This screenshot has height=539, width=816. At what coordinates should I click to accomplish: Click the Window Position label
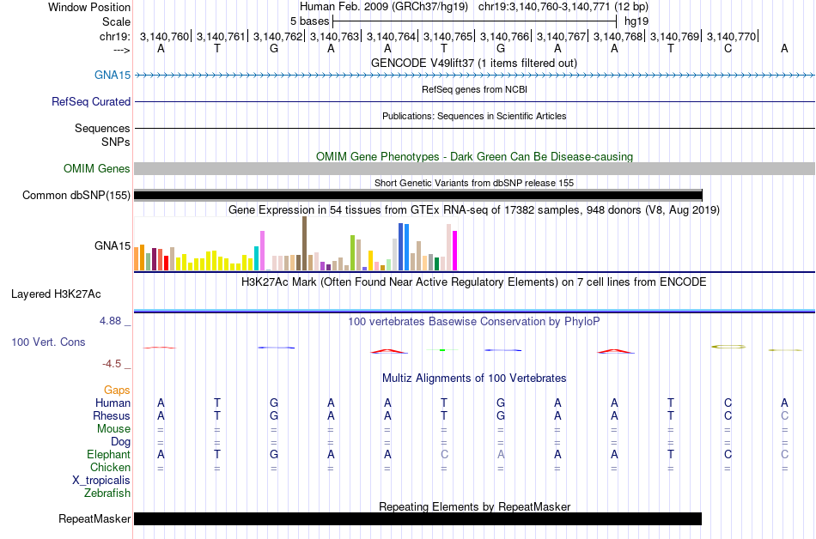click(x=89, y=7)
